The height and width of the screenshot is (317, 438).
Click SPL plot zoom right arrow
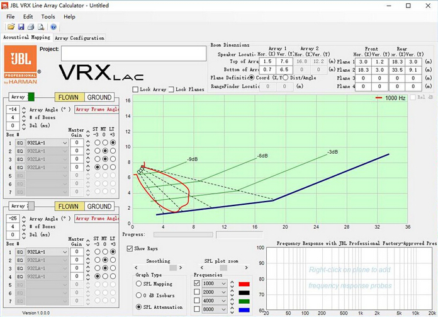(247, 267)
